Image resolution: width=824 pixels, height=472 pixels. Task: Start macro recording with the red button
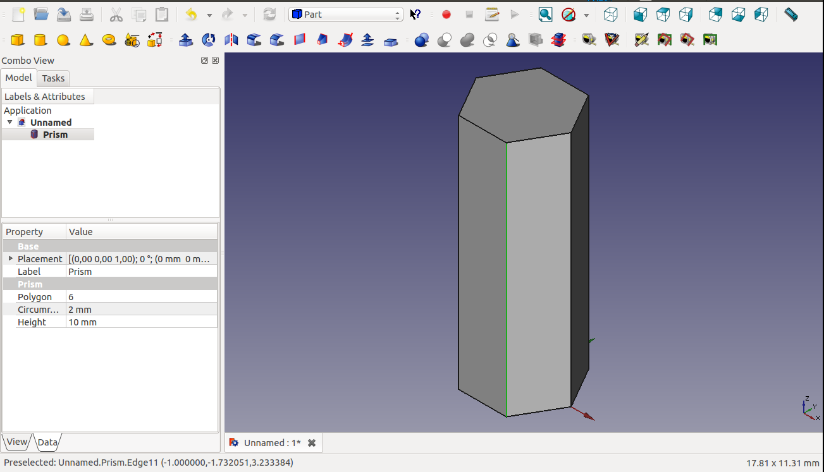[x=446, y=15]
